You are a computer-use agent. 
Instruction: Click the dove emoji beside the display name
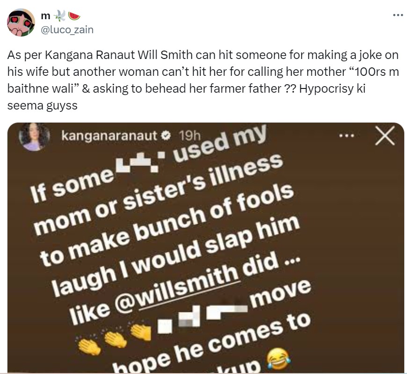pos(60,16)
